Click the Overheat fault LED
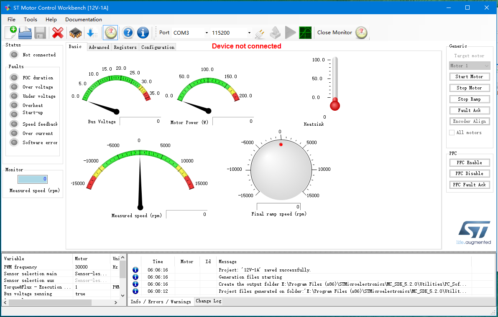The image size is (498, 317). [x=14, y=105]
